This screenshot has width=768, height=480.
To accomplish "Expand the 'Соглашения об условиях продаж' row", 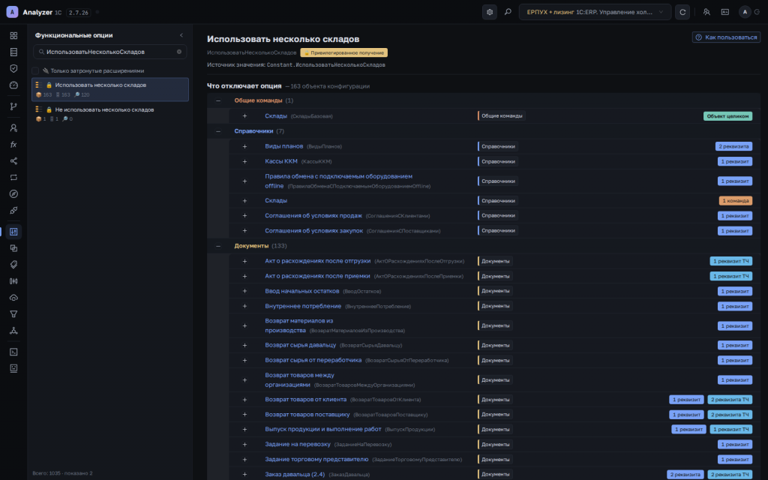I will [245, 215].
